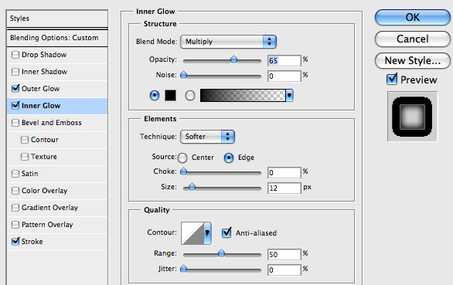
Task: Enable the Gradient Overlay checkbox
Action: 15,208
